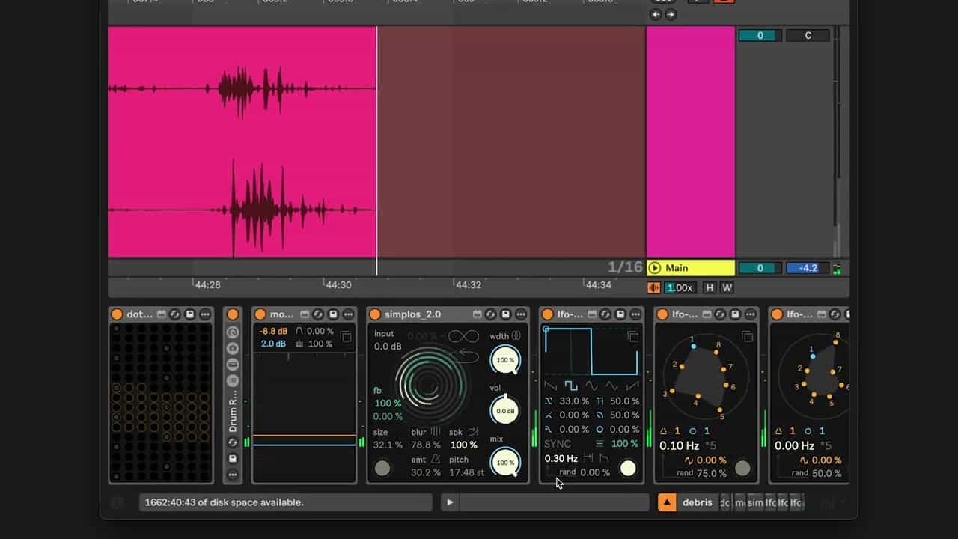
Task: Click the simplos_2.0 save preset icon
Action: click(506, 314)
